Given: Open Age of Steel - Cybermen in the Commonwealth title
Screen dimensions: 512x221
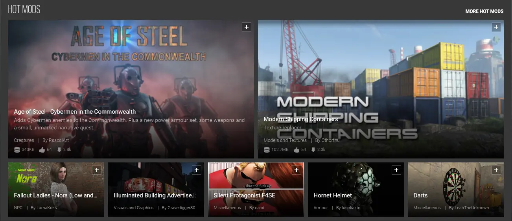Looking at the screenshot, I should (x=75, y=112).
